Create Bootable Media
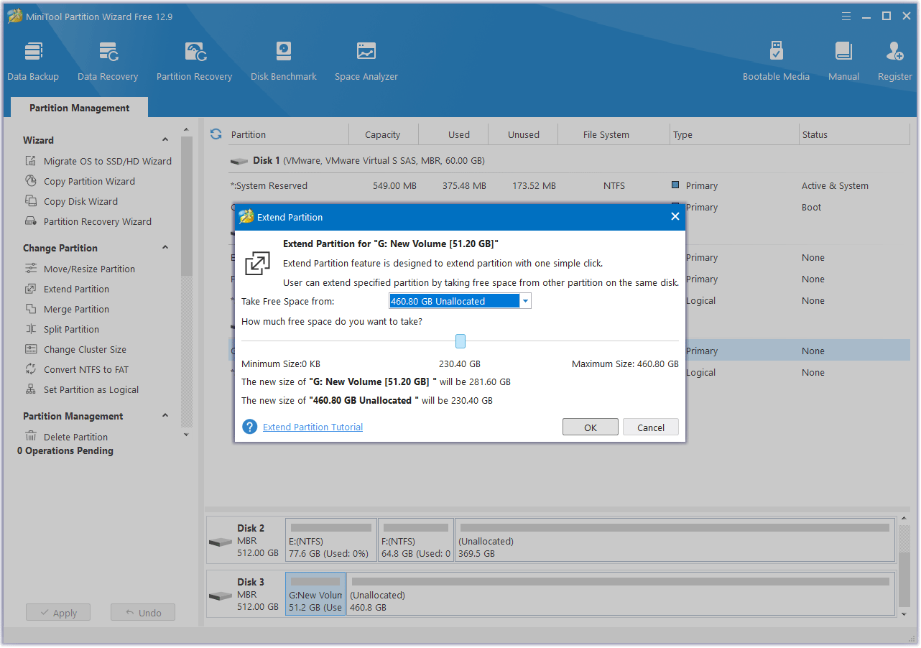This screenshot has width=921, height=648. tap(776, 61)
